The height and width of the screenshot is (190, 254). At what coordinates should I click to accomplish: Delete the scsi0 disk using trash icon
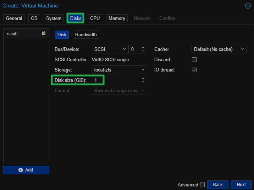(44, 33)
